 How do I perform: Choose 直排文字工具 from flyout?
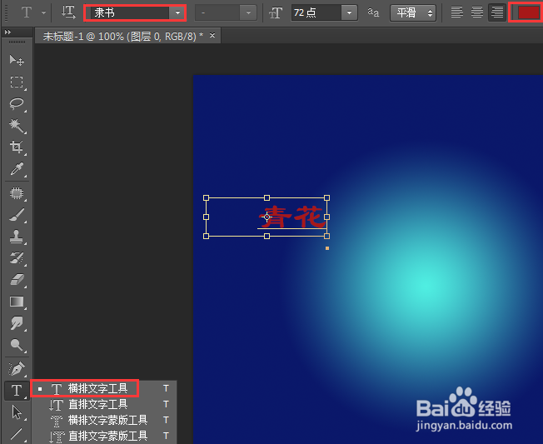tap(97, 404)
